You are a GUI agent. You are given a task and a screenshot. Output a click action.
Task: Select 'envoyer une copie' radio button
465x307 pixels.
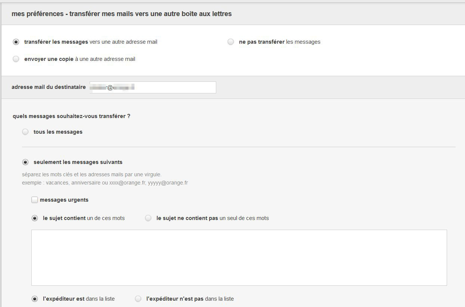pos(16,59)
